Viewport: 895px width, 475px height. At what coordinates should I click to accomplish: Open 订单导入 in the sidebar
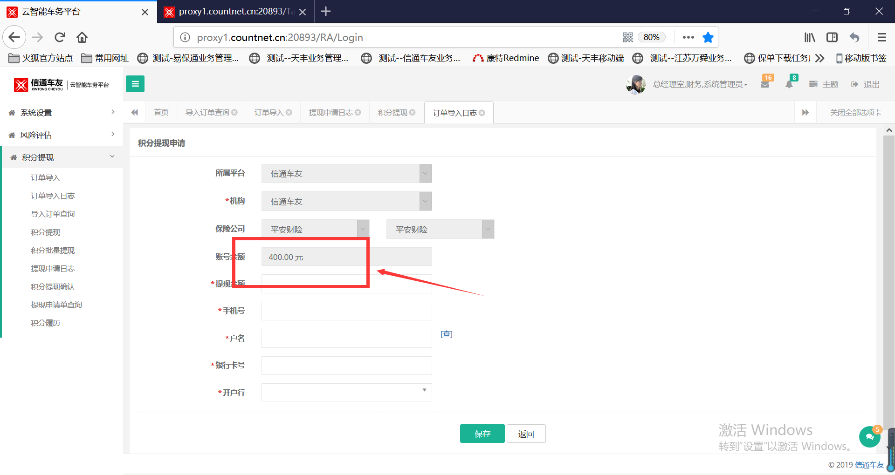pos(46,178)
